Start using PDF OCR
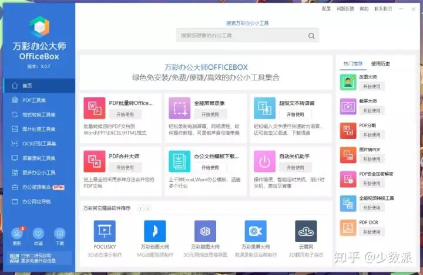Screen dimensions: 423x275 tap(372, 232)
